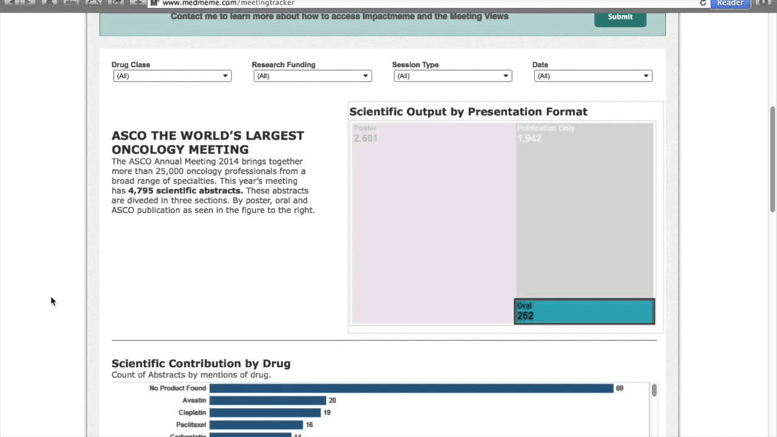Open the Date filter dropdown
Viewport: 777px width, 437px height.
click(x=593, y=76)
